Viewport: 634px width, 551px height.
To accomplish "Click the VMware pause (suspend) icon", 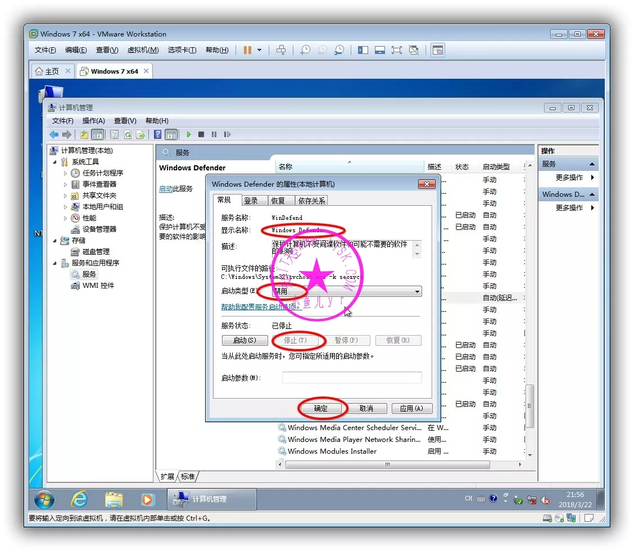I will (x=247, y=50).
